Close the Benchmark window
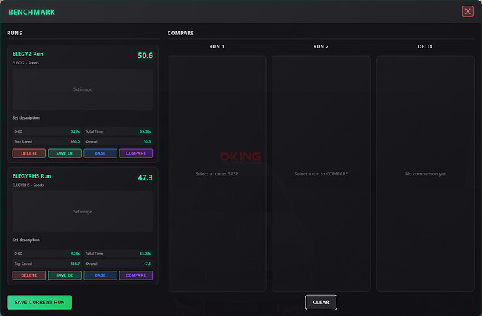Image resolution: width=482 pixels, height=316 pixels. point(467,12)
